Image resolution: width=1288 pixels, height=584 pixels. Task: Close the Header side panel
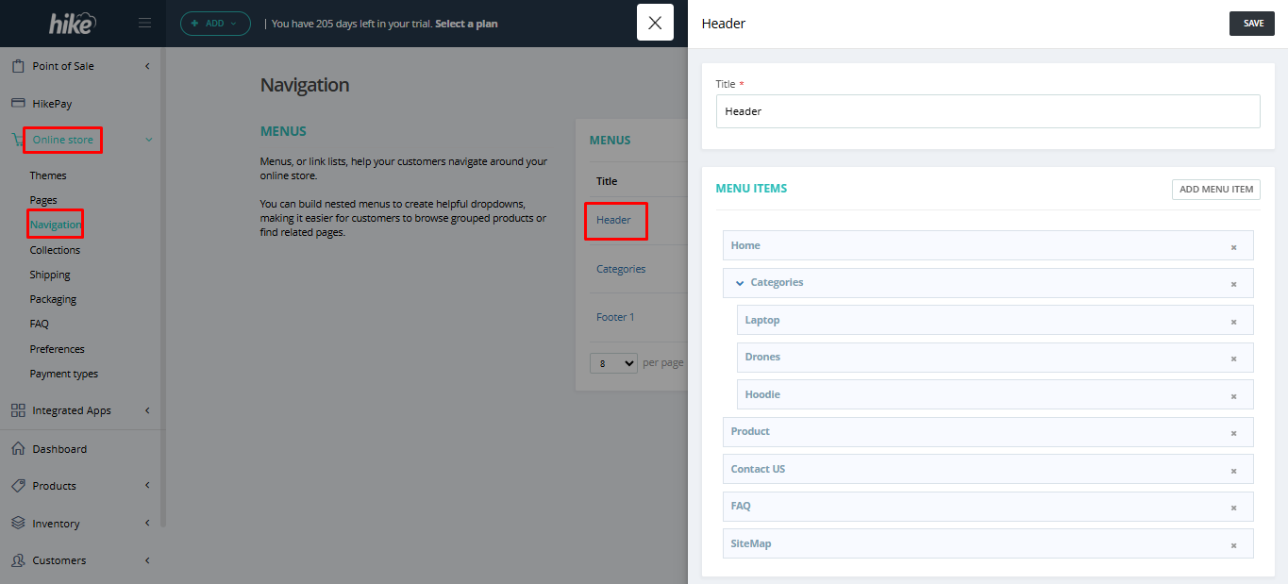(655, 23)
